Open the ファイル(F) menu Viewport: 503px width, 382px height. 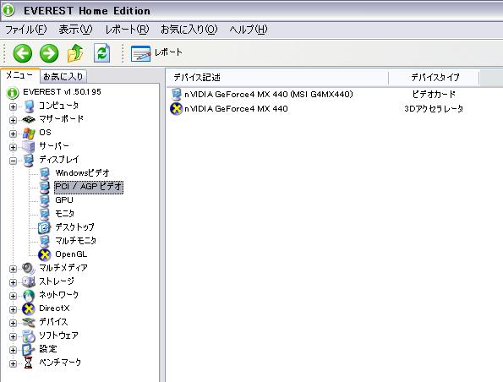25,30
